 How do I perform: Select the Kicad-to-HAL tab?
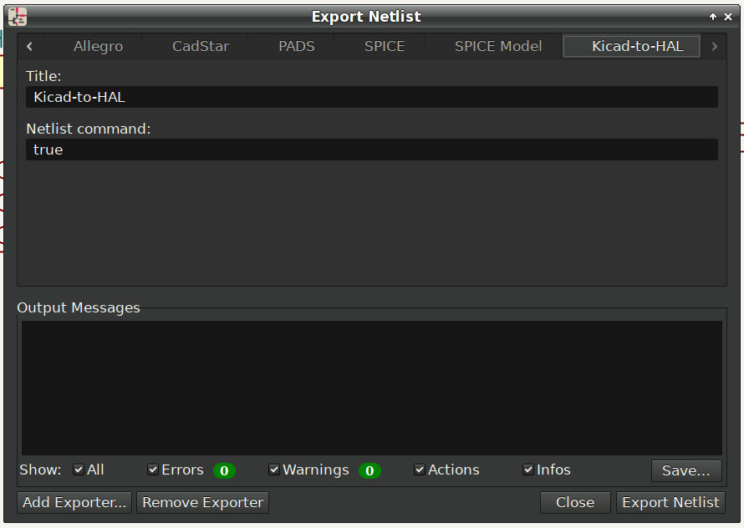(x=631, y=46)
